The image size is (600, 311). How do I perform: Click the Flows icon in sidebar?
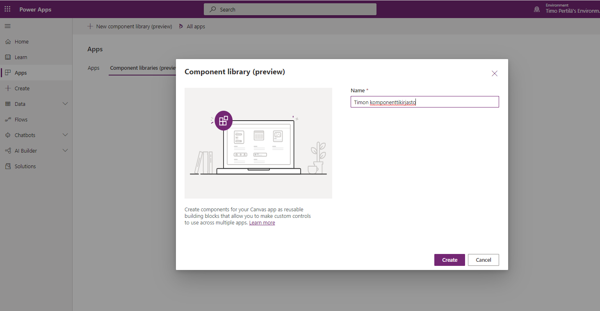[8, 120]
